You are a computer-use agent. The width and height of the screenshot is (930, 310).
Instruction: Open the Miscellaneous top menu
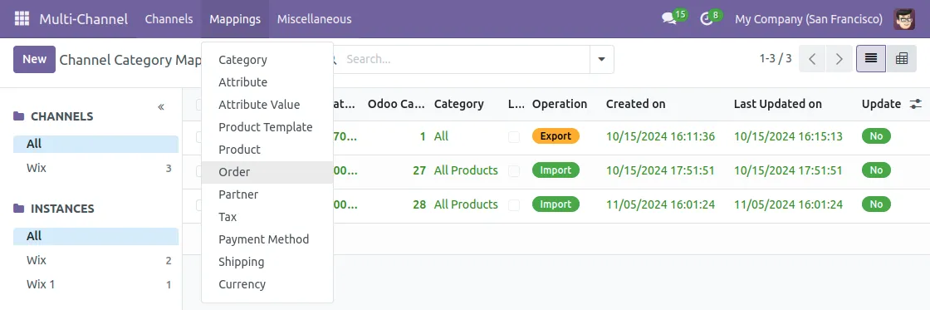315,19
